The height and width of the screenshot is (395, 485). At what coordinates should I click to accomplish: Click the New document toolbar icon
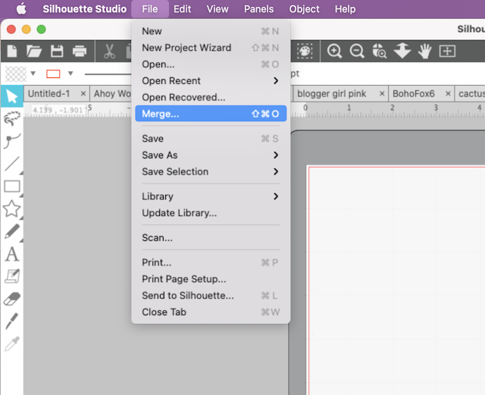(12, 51)
